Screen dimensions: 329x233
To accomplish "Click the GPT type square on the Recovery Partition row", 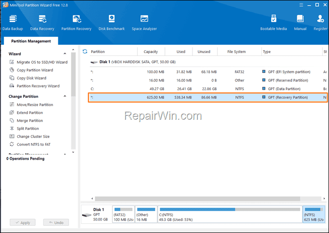I will click(264, 97).
